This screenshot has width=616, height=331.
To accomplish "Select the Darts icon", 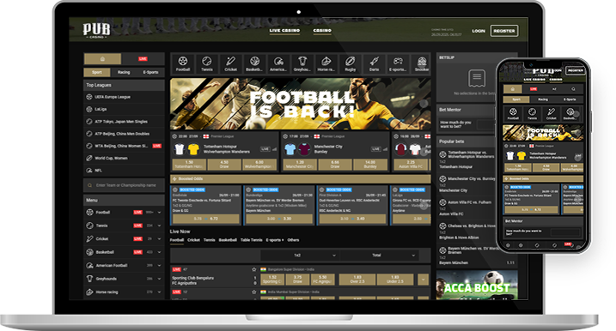I will coord(374,63).
